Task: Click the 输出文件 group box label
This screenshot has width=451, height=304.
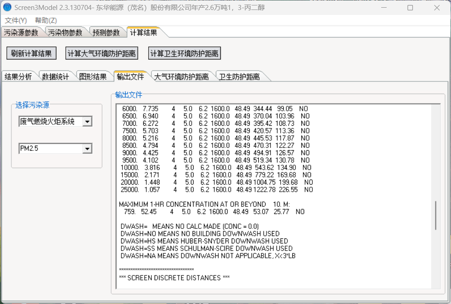Action: 129,95
